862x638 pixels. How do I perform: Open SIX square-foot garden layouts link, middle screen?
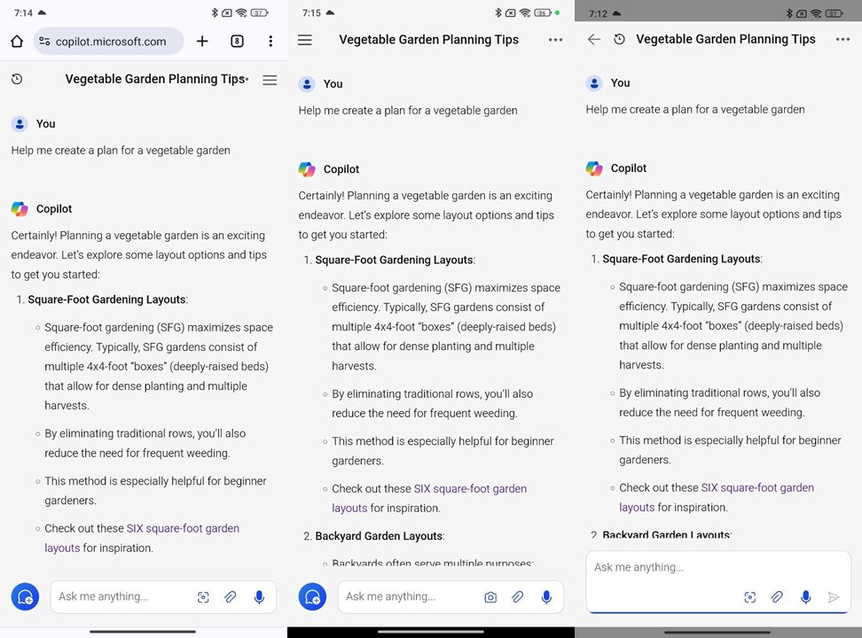(x=429, y=498)
